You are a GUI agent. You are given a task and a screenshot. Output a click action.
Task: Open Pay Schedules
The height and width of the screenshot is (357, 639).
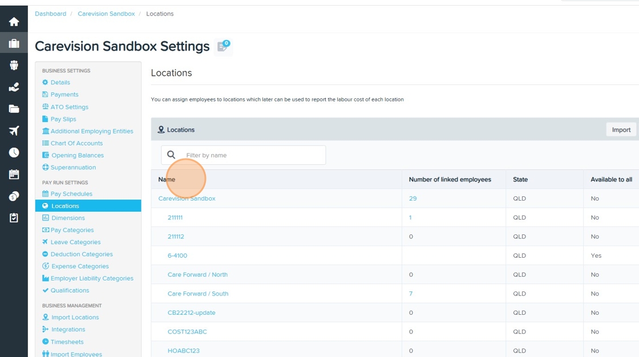pyautogui.click(x=71, y=193)
